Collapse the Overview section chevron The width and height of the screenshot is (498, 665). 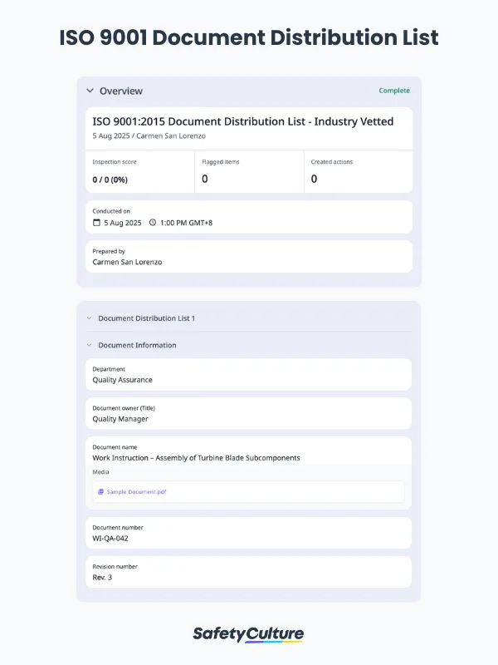(90, 91)
